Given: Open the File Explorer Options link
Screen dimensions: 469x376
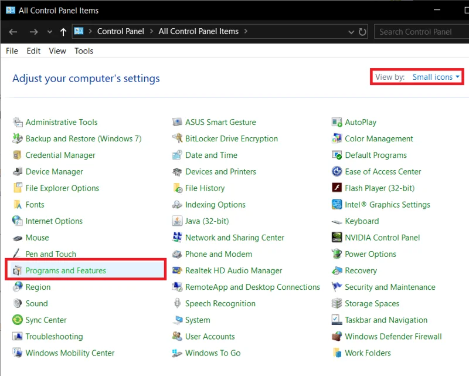Looking at the screenshot, I should tap(62, 188).
